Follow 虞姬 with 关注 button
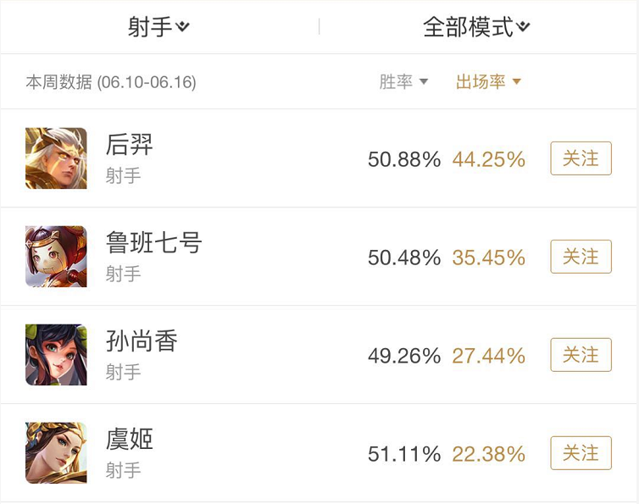The image size is (639, 504). pyautogui.click(x=581, y=452)
